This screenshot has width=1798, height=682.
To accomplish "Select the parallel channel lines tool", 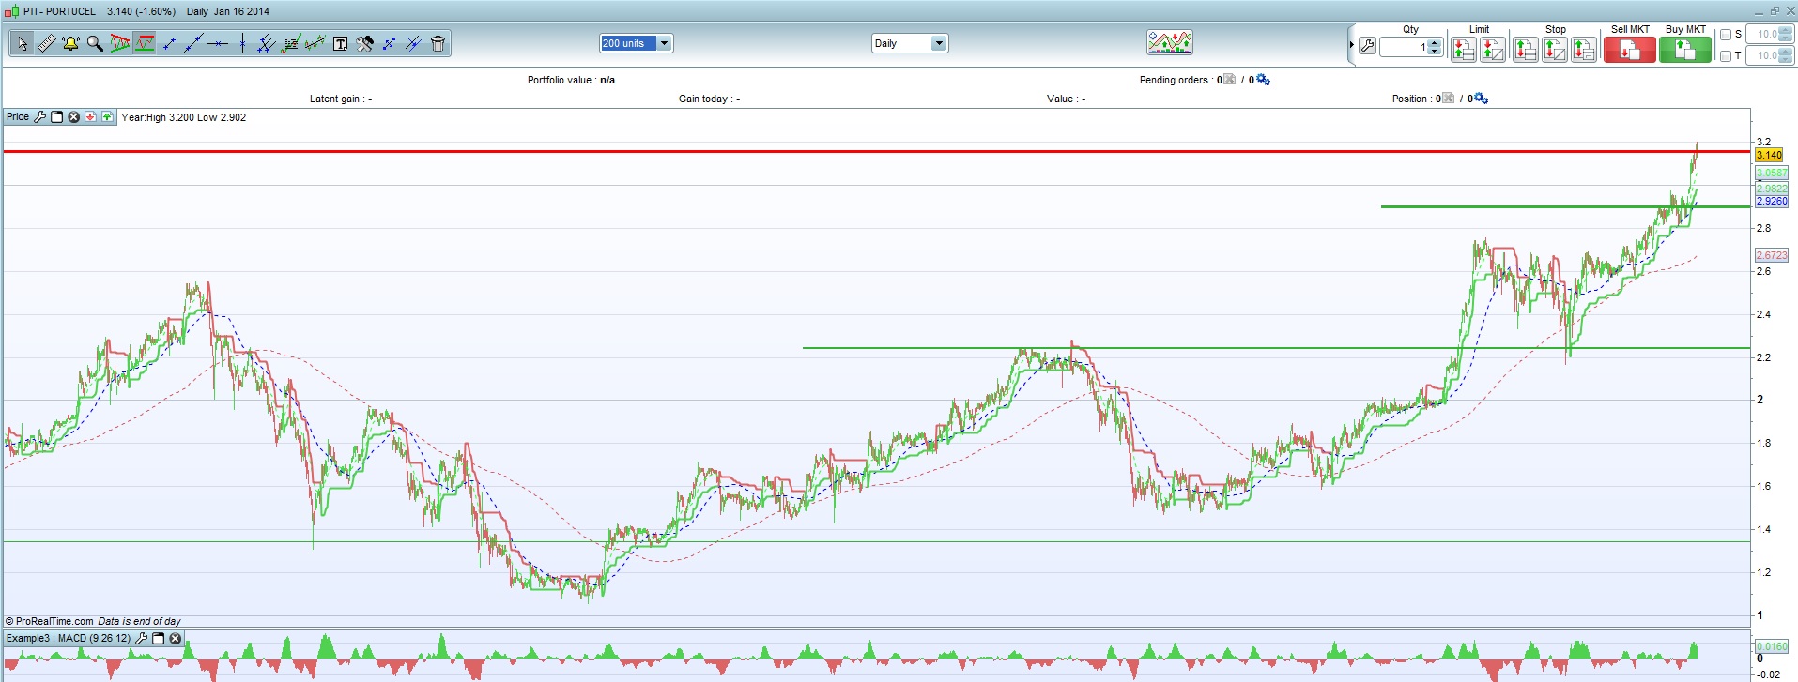I will (267, 43).
